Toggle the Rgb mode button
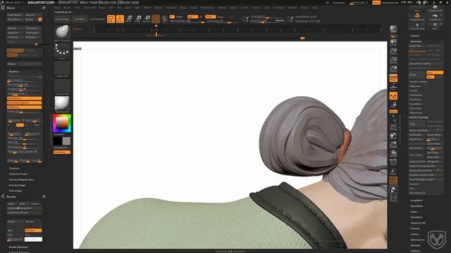The width and height of the screenshot is (451, 253). (192, 17)
